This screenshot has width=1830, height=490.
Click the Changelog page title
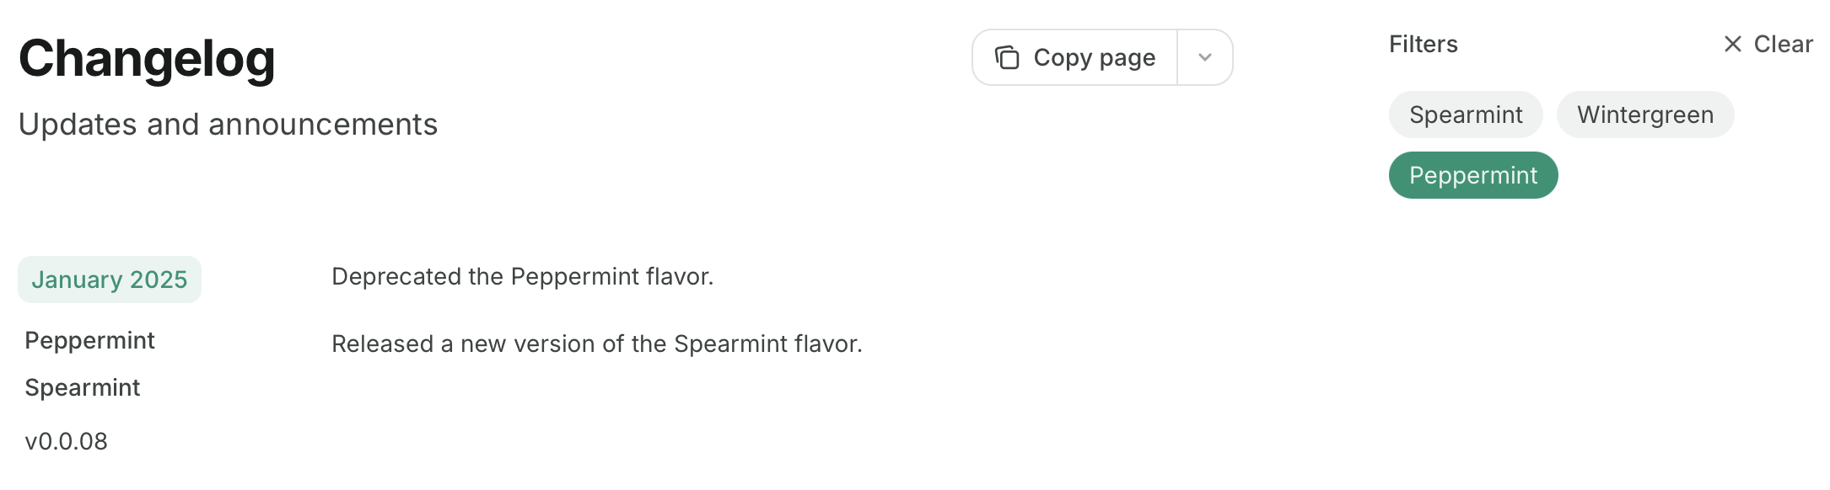[x=147, y=57]
